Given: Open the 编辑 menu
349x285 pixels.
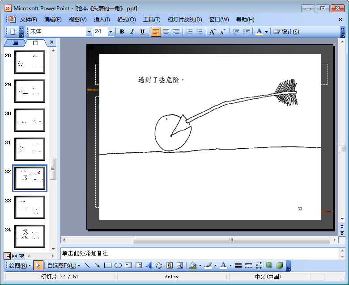Looking at the screenshot, I should tap(53, 20).
